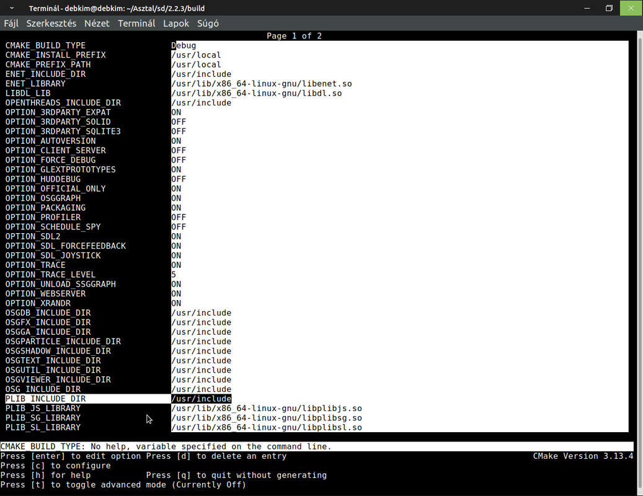Select PLIB_JS_LIBRARY variable
The width and height of the screenshot is (643, 496).
click(x=43, y=409)
